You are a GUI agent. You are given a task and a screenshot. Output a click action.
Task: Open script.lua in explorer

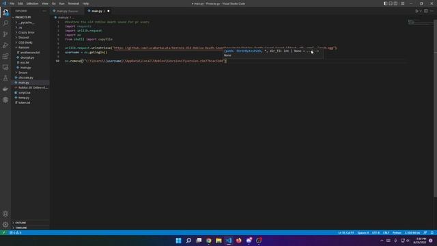coord(30,93)
